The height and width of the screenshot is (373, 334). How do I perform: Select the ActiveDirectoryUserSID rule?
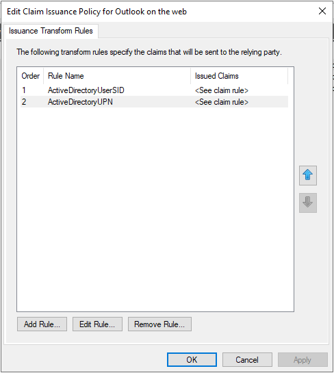click(x=154, y=90)
